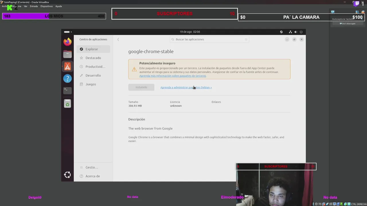Open the Dispositivos menu in VirtualBox
This screenshot has width=367, height=206.
46,6
